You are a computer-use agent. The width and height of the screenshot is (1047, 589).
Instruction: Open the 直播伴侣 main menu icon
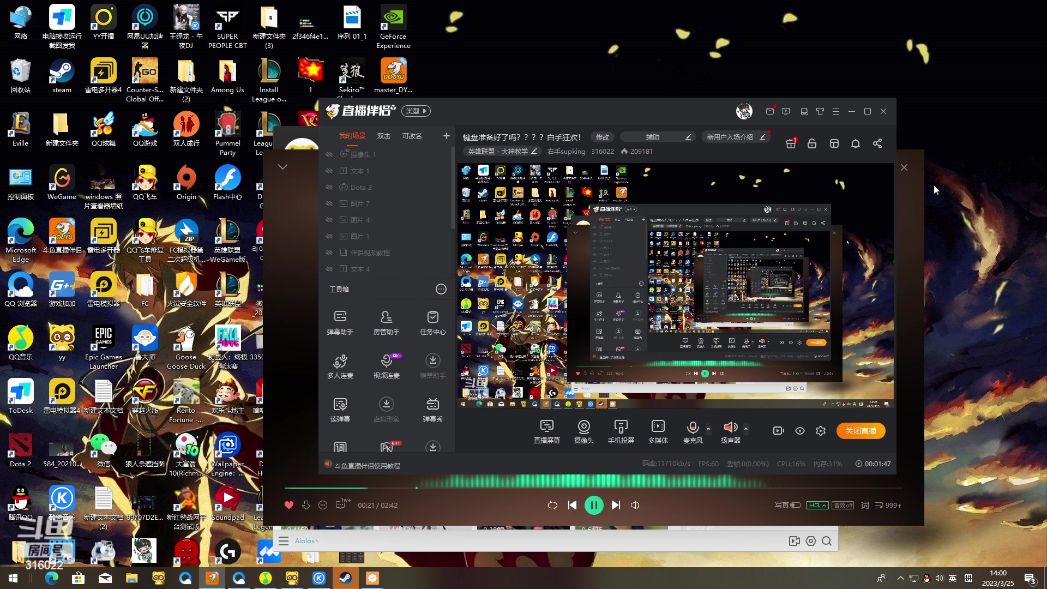pyautogui.click(x=836, y=111)
